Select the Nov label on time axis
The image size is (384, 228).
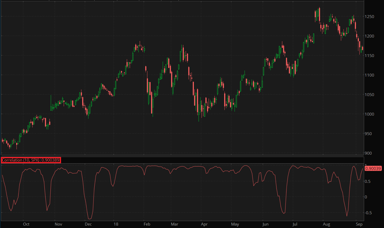click(x=58, y=224)
